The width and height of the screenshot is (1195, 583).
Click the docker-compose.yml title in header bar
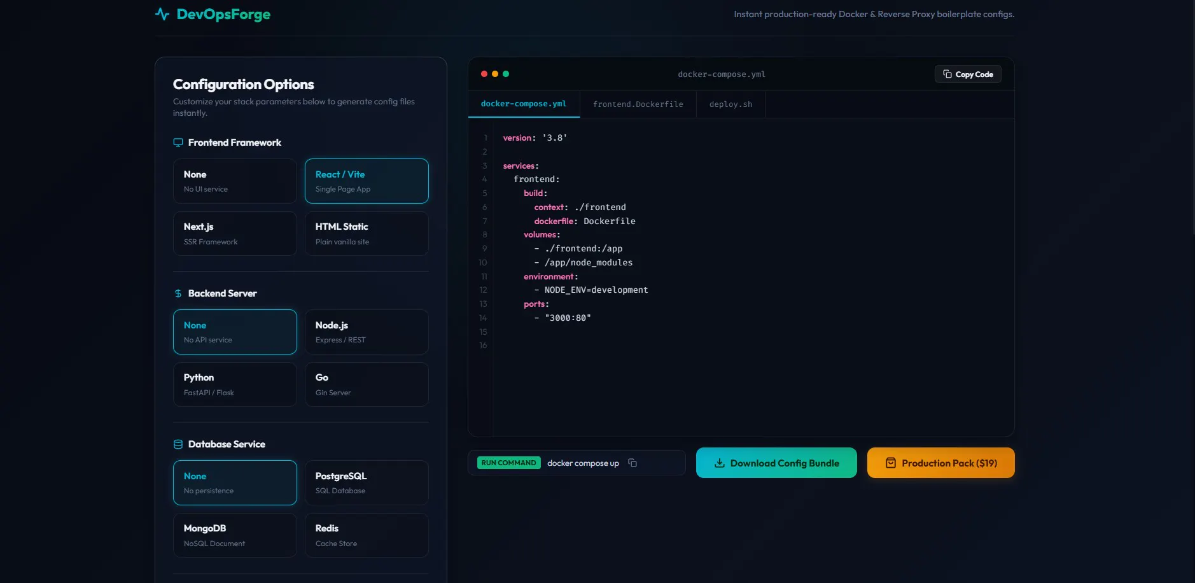point(722,74)
